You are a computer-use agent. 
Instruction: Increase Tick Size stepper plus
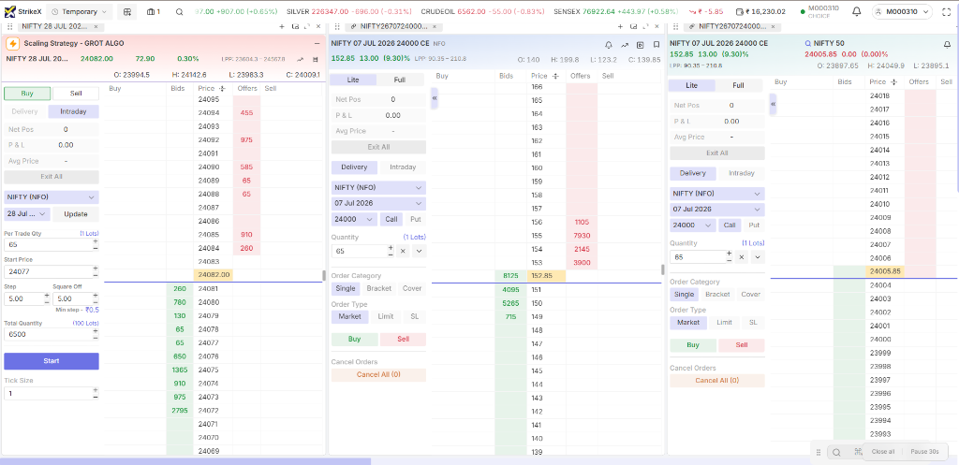[x=95, y=390]
